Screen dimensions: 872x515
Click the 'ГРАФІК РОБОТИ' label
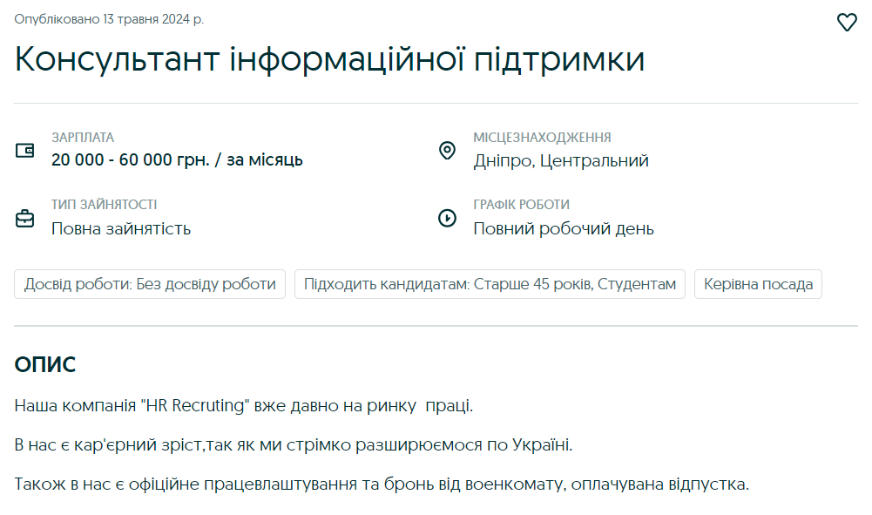(x=522, y=205)
